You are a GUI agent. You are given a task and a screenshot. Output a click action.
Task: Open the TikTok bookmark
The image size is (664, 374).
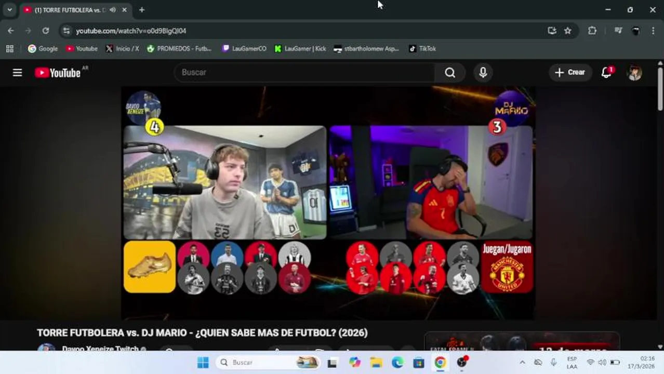point(422,49)
